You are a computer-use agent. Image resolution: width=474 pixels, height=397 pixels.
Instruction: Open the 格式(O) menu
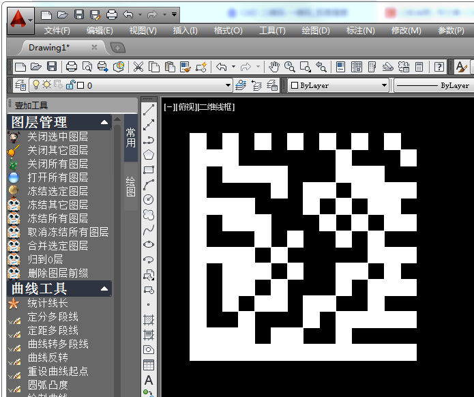(x=228, y=31)
